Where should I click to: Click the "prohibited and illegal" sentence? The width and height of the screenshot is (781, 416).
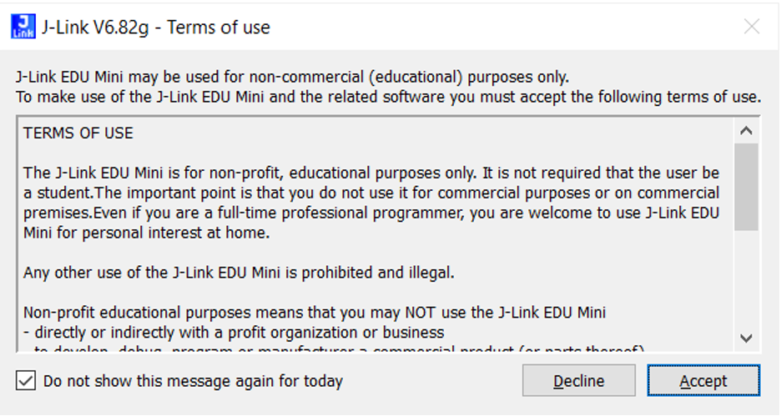coord(239,273)
